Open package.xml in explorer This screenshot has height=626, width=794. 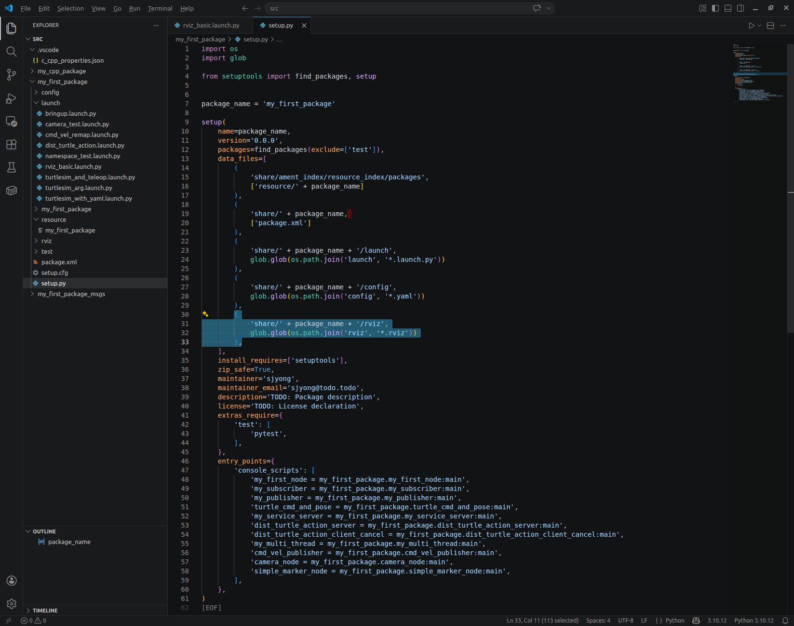pyautogui.click(x=59, y=262)
